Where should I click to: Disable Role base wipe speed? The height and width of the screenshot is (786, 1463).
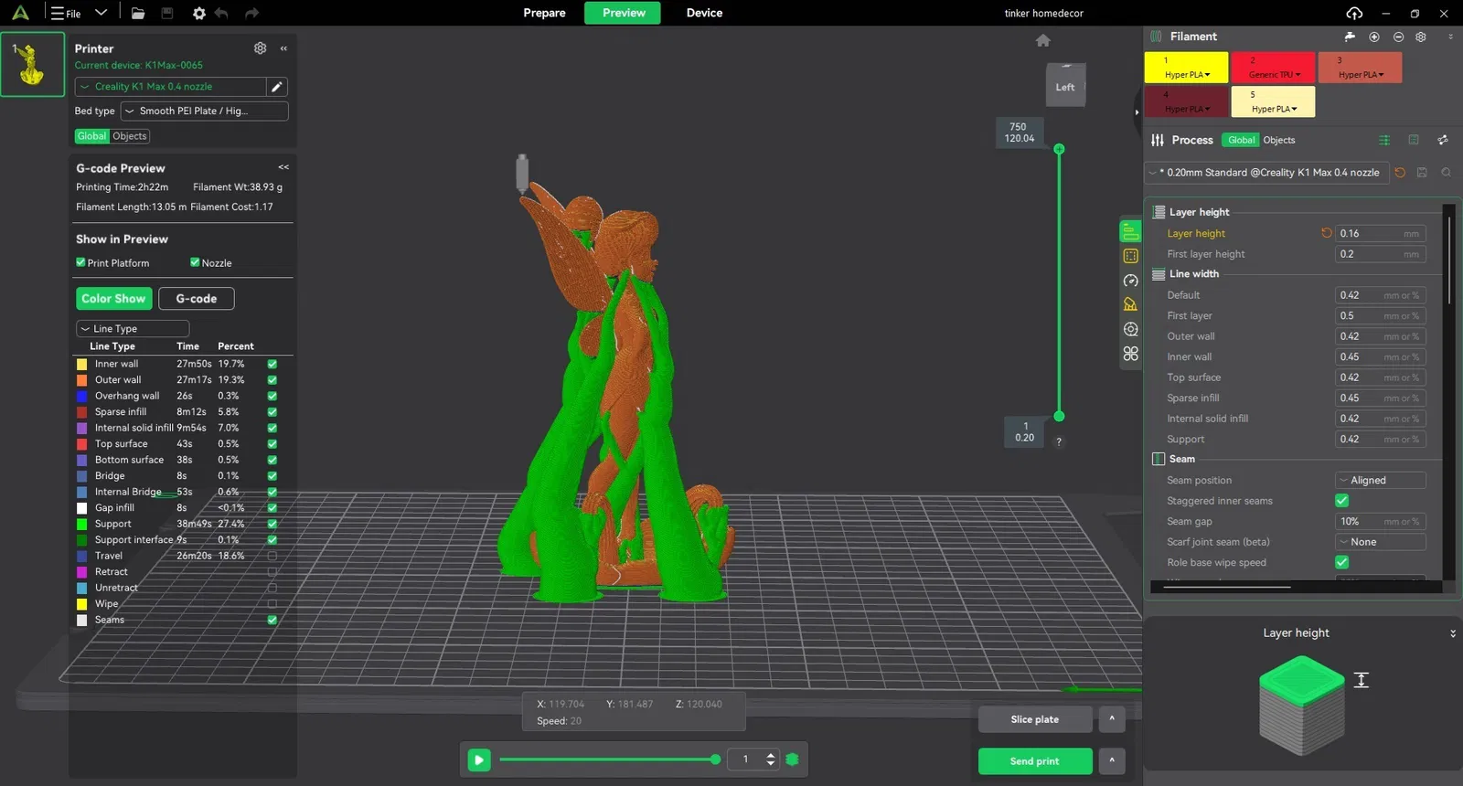point(1341,562)
